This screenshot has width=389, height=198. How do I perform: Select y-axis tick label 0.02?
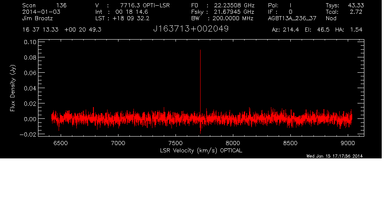30,103
